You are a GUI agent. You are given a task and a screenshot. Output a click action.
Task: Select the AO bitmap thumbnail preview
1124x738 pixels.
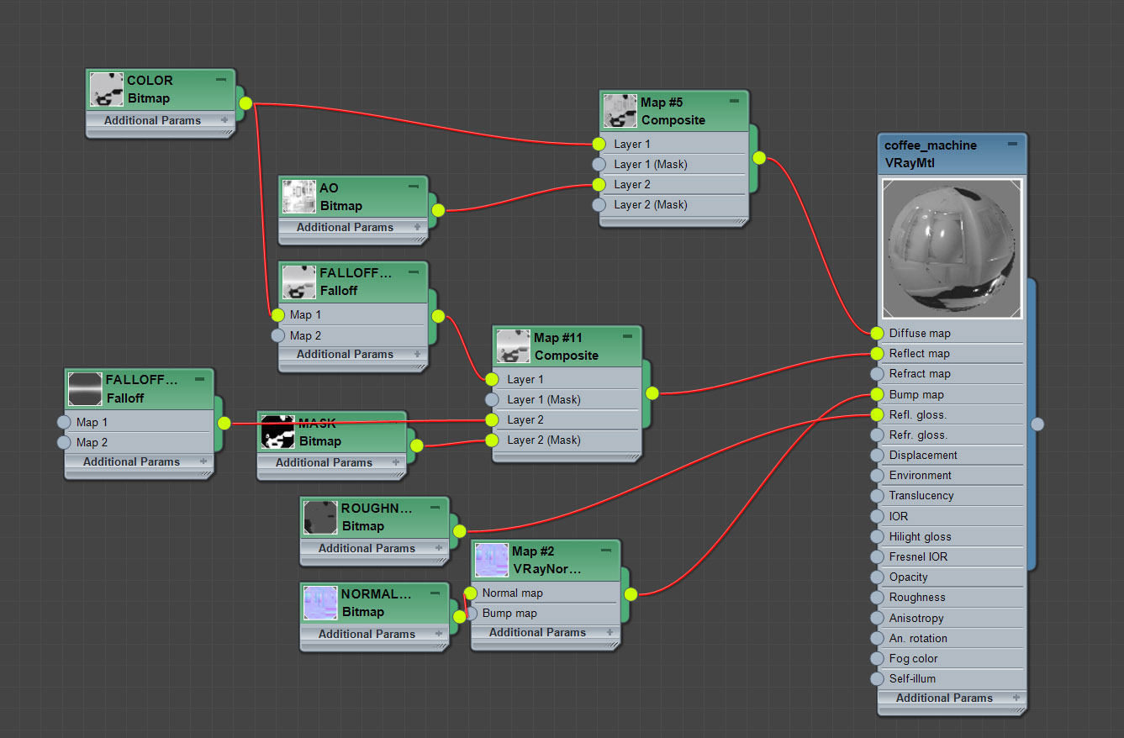299,196
